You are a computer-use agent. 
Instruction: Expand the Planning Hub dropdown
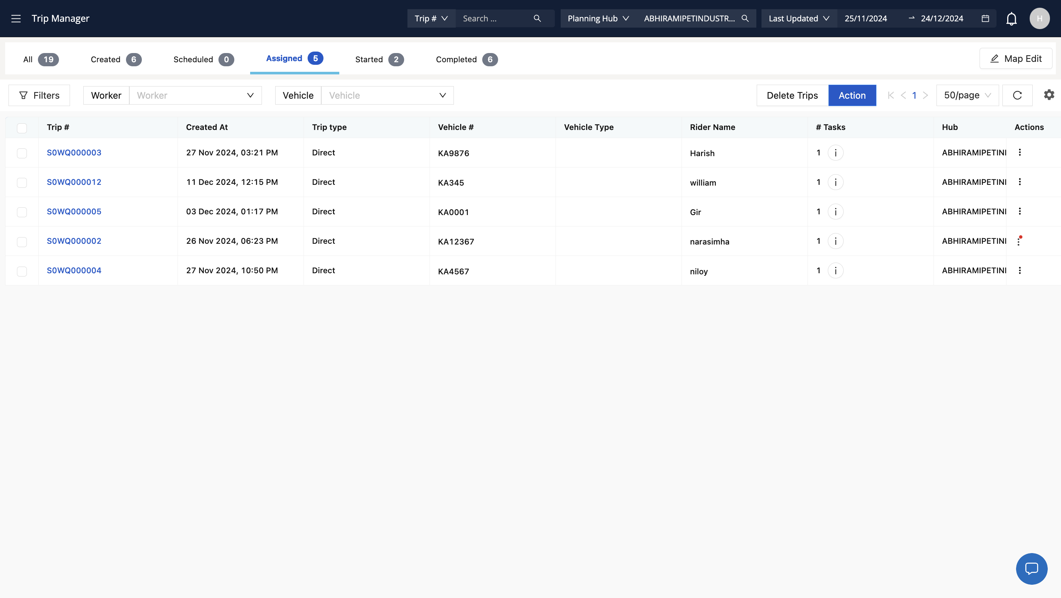pos(598,18)
